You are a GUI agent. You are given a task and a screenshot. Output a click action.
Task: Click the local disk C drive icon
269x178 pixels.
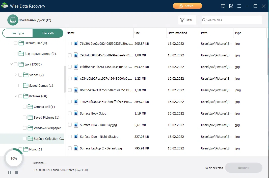tap(13, 20)
